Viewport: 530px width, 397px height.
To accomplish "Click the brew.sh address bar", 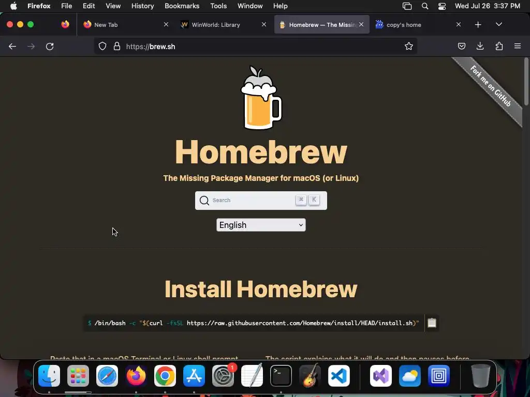I will coord(256,46).
